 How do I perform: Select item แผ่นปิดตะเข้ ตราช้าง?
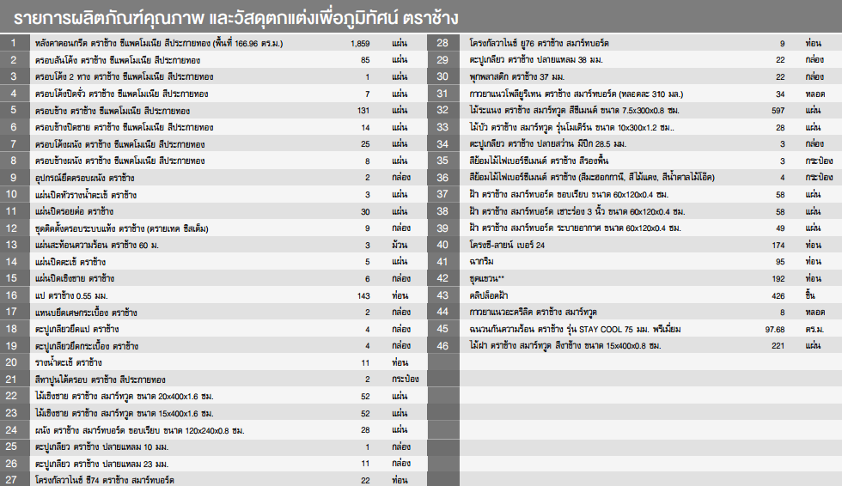coord(70,262)
